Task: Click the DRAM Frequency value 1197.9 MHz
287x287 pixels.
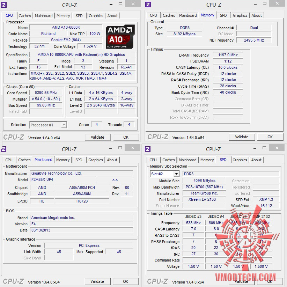Action: coord(228,55)
